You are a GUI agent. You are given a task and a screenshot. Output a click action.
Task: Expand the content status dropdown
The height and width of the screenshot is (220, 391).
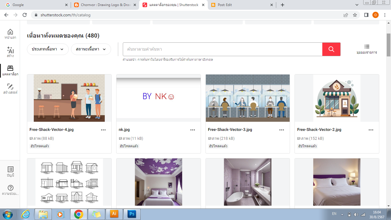[91, 49]
